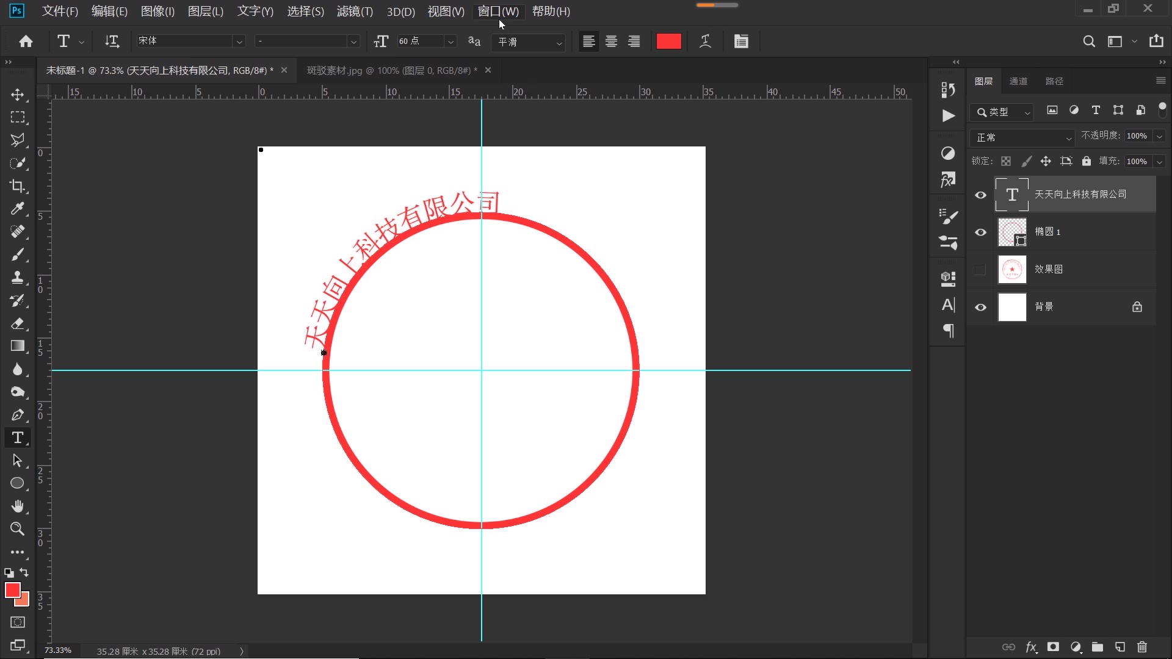
Task: Click the red text color swatch
Action: (x=668, y=41)
